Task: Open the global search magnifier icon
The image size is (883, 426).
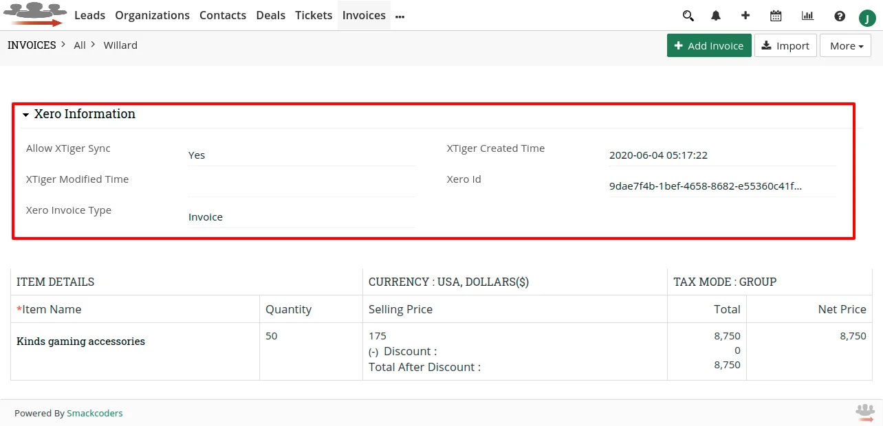Action: (x=688, y=15)
